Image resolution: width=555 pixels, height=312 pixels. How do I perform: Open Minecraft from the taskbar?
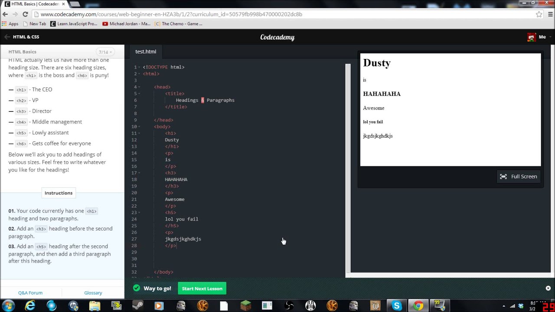click(245, 306)
